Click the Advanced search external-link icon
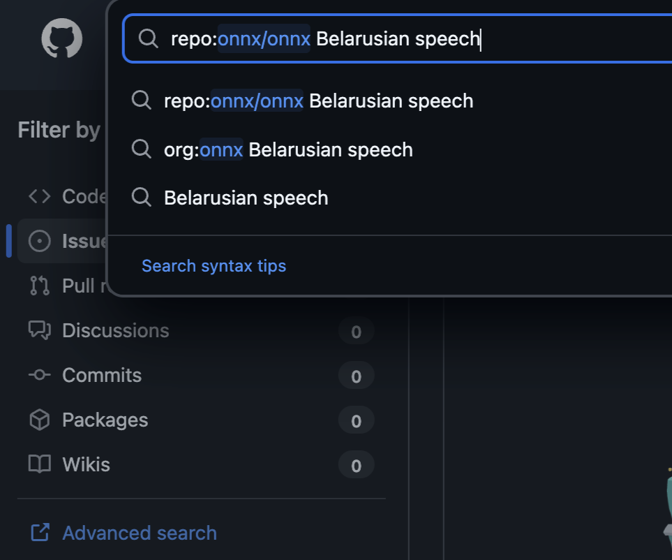Image resolution: width=672 pixels, height=560 pixels. [x=40, y=533]
